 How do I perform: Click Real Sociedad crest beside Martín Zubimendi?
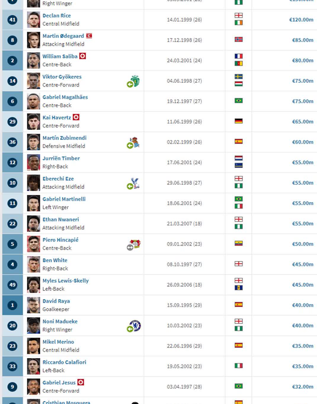pos(135,142)
